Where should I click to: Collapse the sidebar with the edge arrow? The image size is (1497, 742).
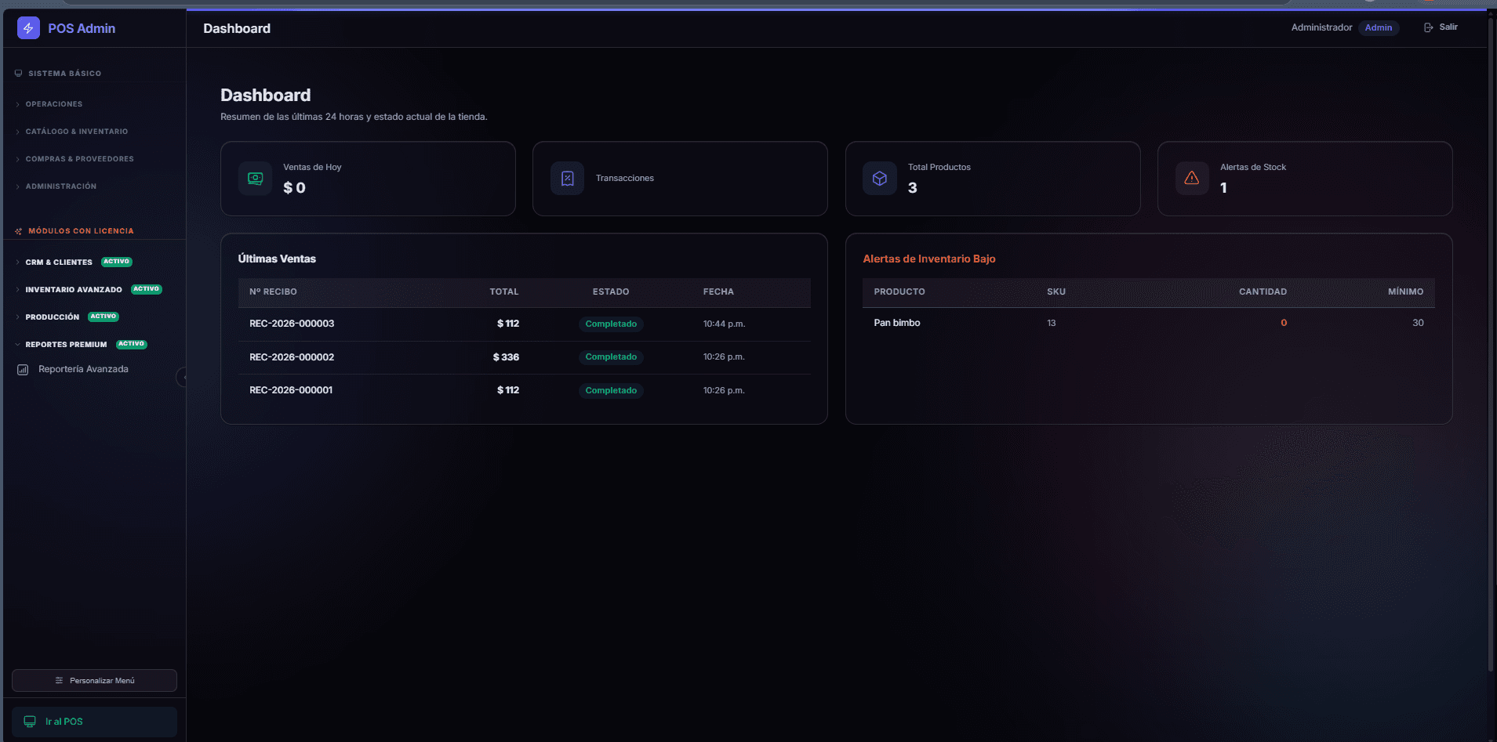tap(182, 378)
